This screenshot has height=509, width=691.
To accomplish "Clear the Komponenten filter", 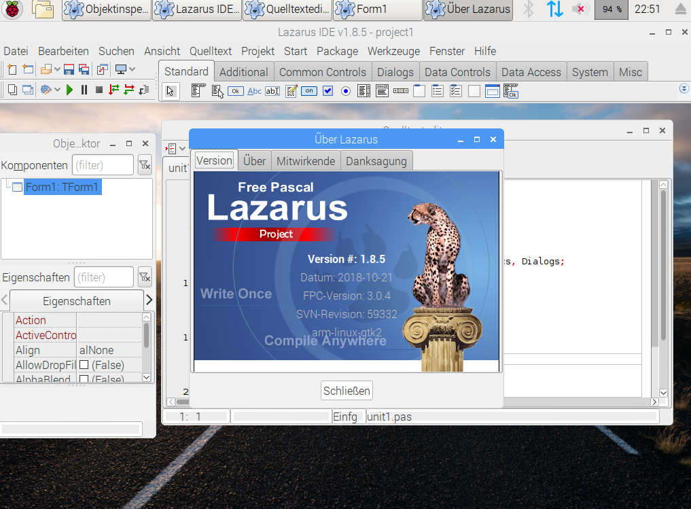I will point(145,165).
